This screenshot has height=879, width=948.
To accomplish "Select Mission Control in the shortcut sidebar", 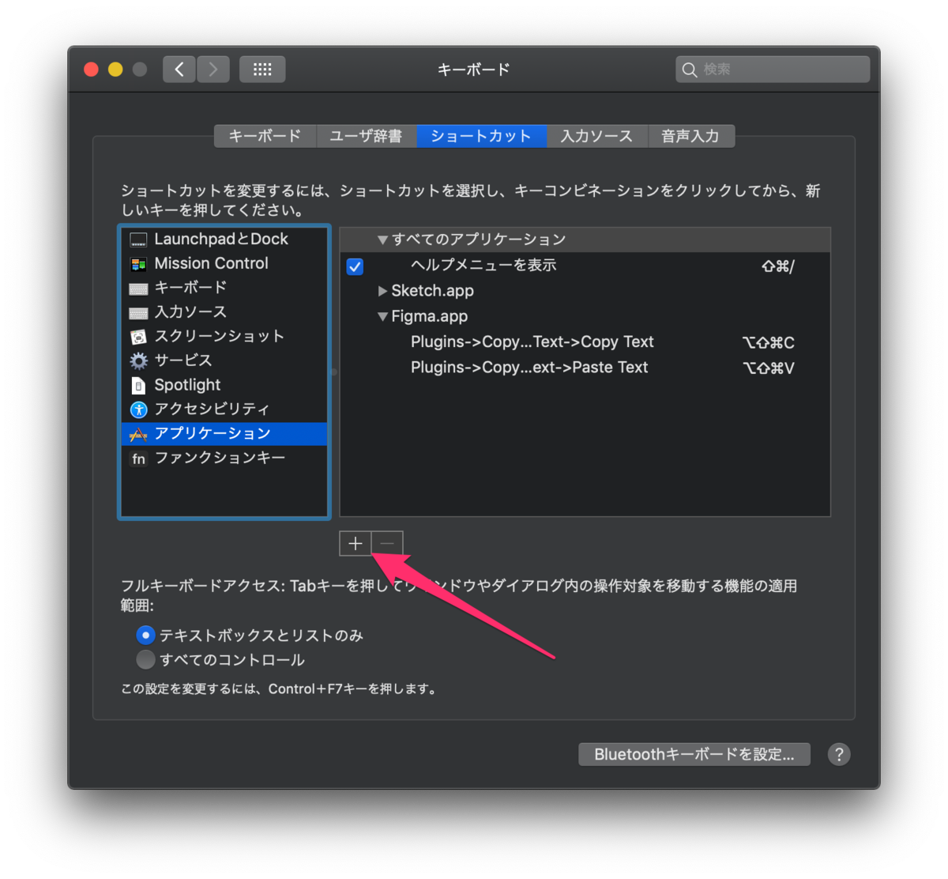I will tap(211, 263).
